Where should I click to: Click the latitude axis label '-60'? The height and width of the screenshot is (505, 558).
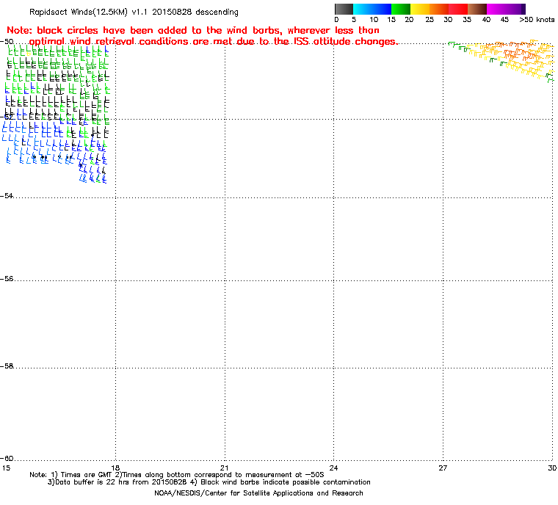coord(7,458)
